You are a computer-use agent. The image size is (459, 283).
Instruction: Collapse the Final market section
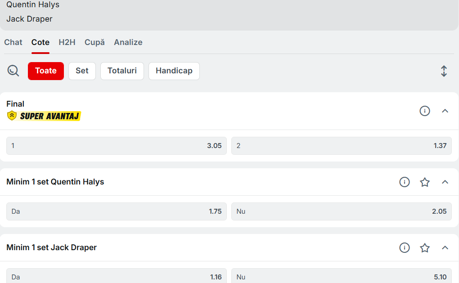pos(445,111)
